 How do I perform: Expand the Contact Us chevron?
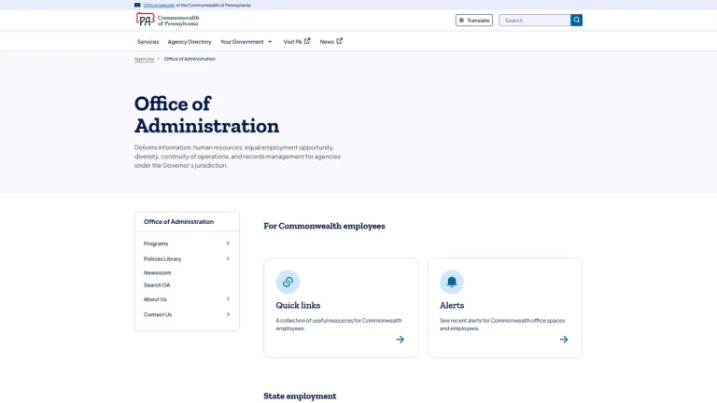228,314
